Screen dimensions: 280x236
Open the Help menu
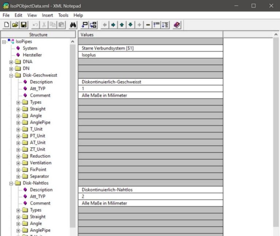point(78,15)
